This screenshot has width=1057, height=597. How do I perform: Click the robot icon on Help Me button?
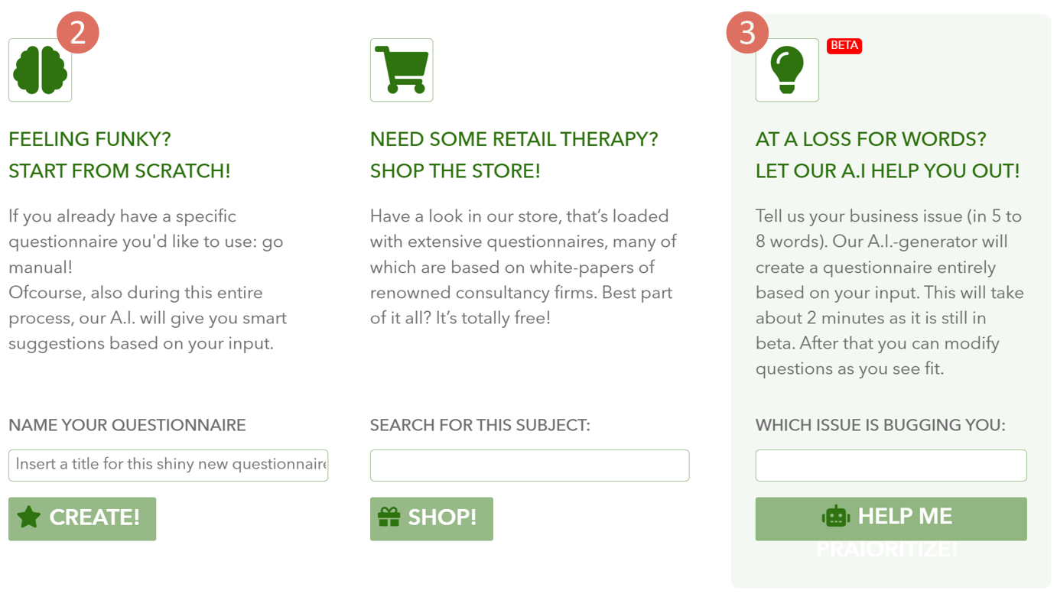pyautogui.click(x=836, y=517)
